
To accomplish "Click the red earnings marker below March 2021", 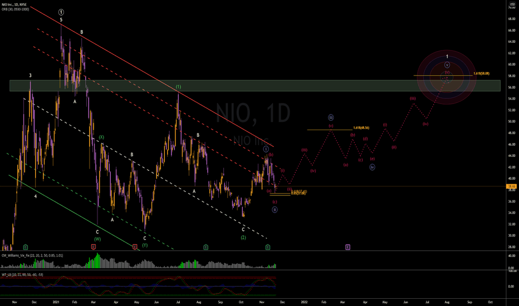I will coord(94,247).
